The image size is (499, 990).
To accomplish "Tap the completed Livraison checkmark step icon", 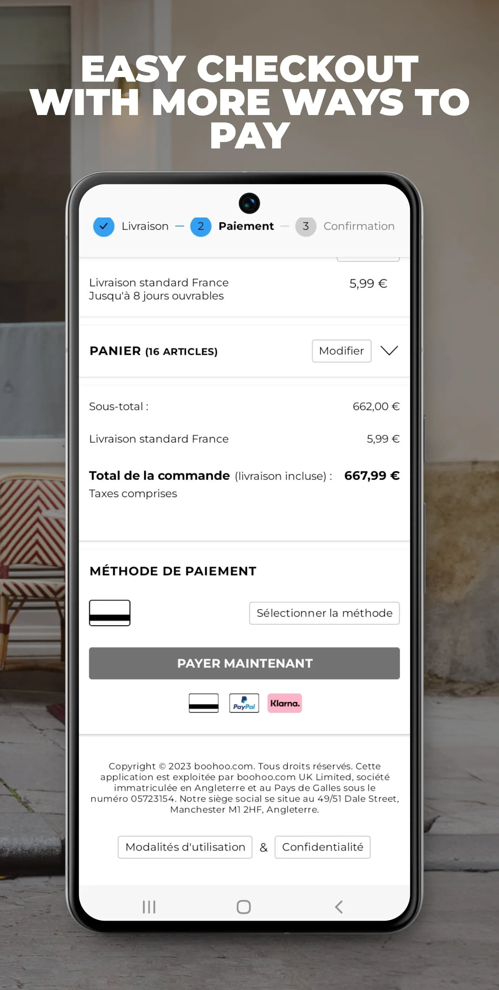I will click(x=104, y=226).
